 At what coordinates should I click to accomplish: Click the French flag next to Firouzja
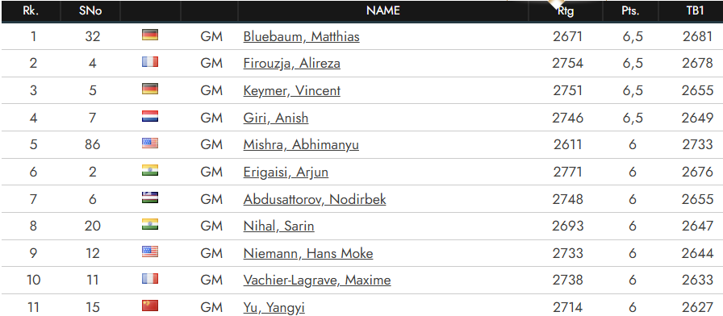click(x=150, y=62)
